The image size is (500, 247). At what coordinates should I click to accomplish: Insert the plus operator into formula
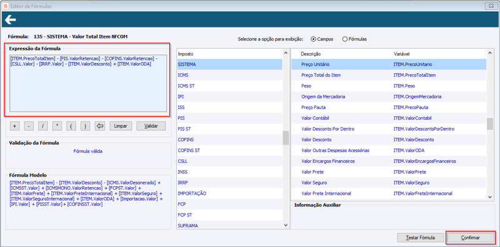14,126
